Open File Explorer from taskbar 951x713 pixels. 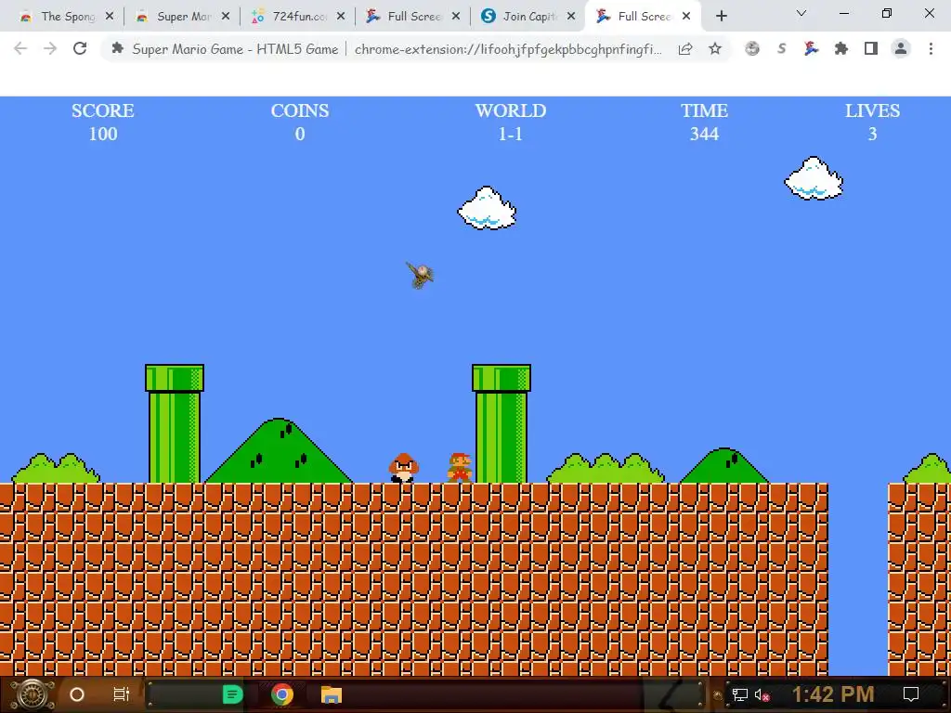pyautogui.click(x=332, y=694)
